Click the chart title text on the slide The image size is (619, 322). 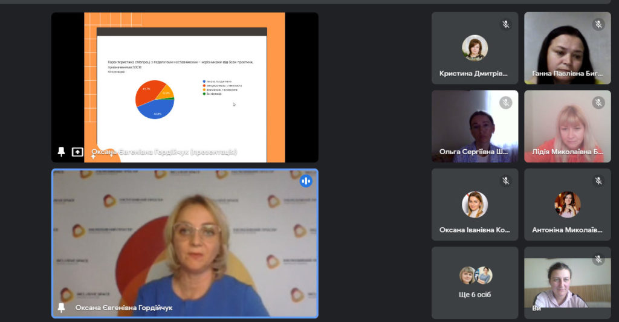point(181,64)
